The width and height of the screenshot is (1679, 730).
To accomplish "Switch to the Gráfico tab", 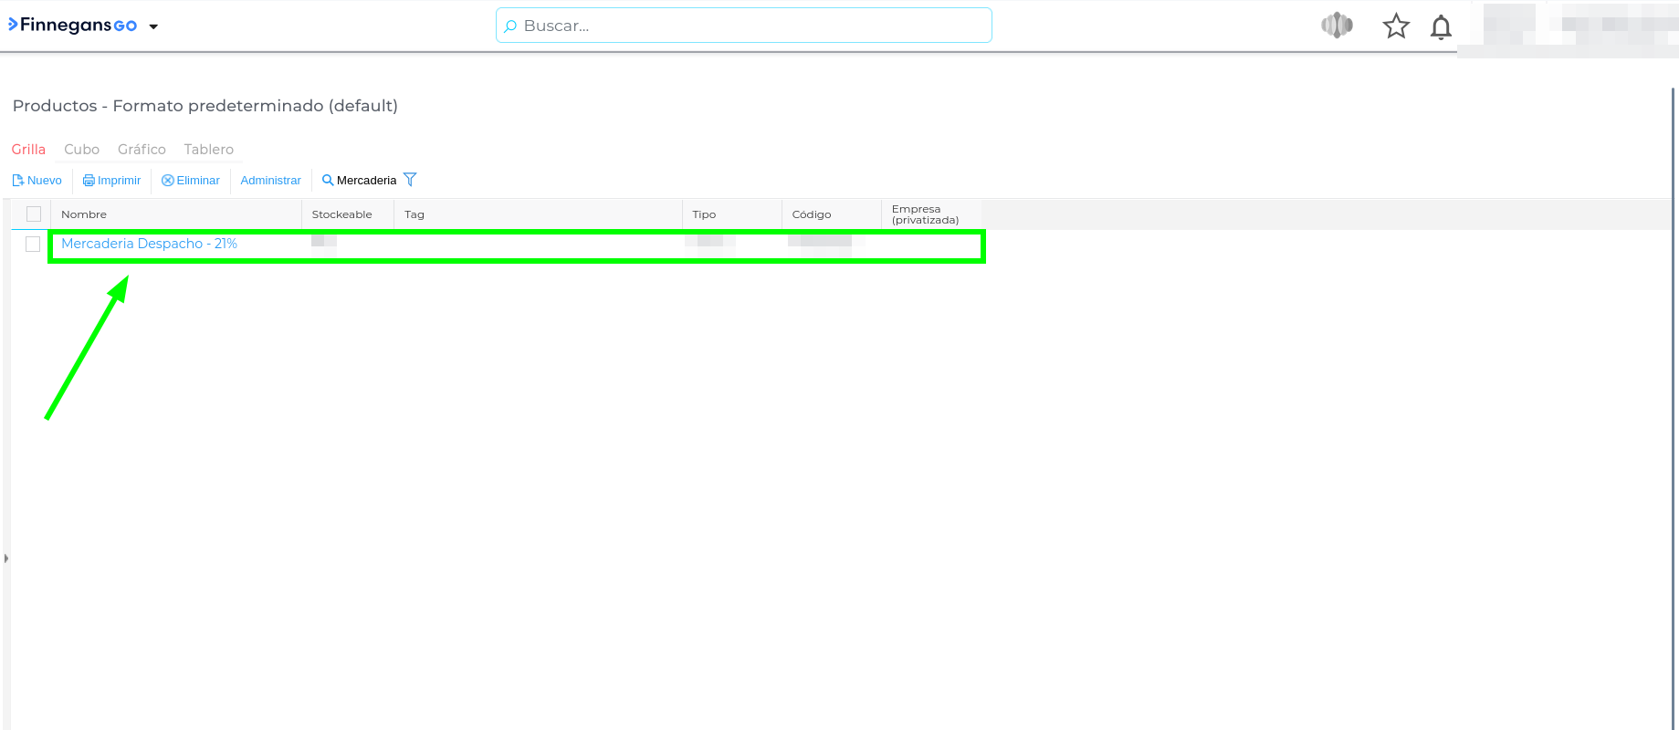I will (x=142, y=150).
